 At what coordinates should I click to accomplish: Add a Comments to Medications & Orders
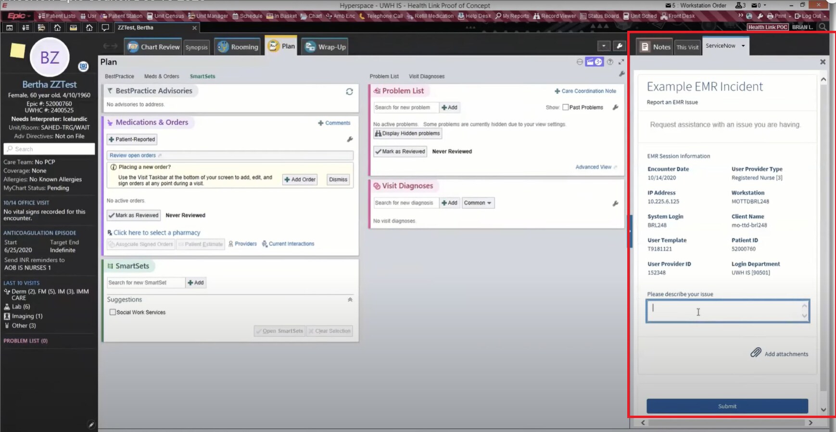coord(334,123)
